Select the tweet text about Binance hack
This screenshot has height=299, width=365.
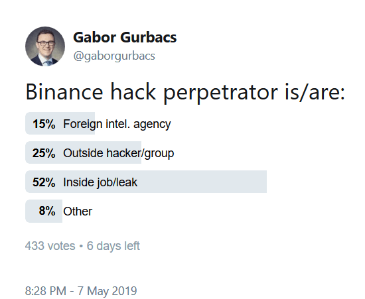pos(185,93)
